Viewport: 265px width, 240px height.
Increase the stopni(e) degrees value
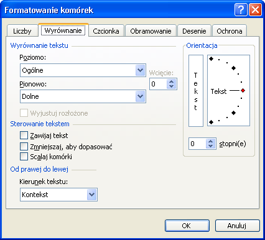(x=210, y=141)
